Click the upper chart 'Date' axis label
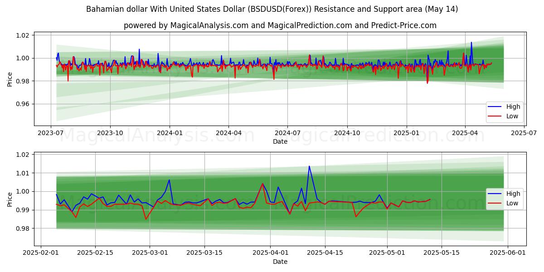The image size is (544, 272). tap(280, 142)
